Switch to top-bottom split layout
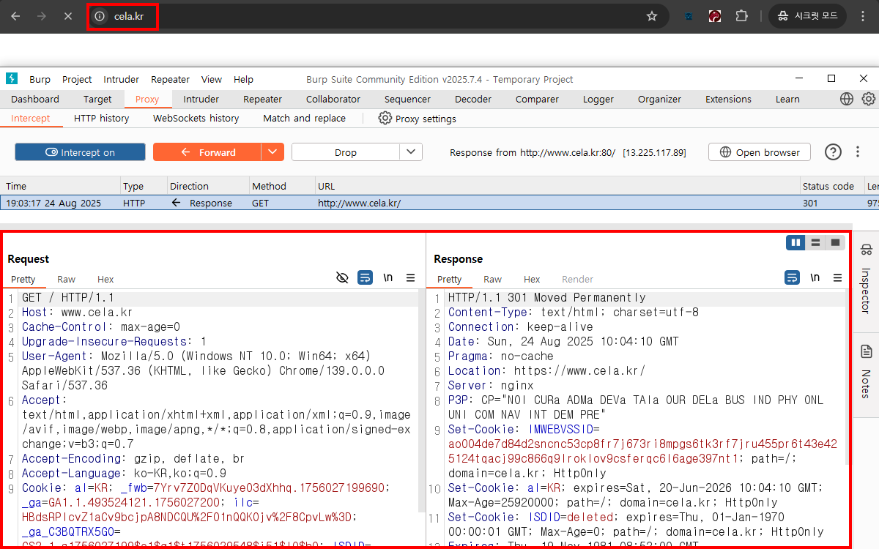 pyautogui.click(x=815, y=242)
